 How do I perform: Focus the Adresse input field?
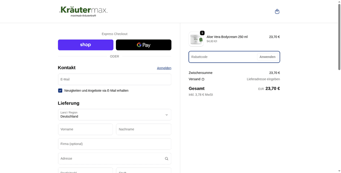pyautogui.click(x=115, y=159)
